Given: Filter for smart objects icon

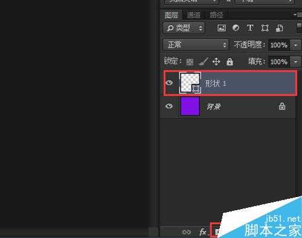Looking at the screenshot, I should (x=280, y=28).
